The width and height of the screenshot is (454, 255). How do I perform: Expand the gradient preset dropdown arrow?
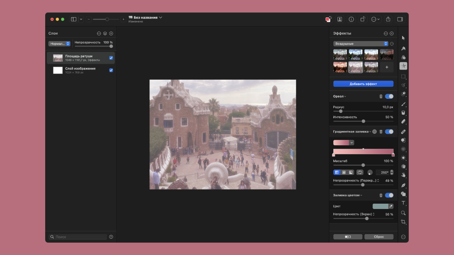click(x=352, y=143)
